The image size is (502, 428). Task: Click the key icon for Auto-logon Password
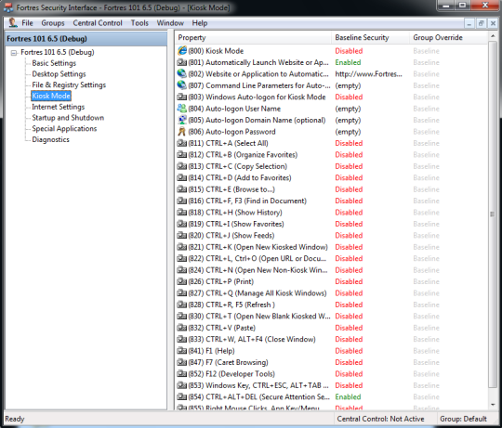tap(182, 132)
